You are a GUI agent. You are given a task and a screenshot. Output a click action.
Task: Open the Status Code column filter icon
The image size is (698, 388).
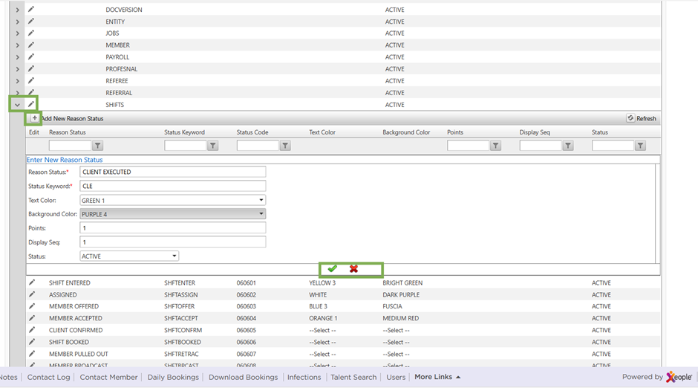tap(285, 146)
